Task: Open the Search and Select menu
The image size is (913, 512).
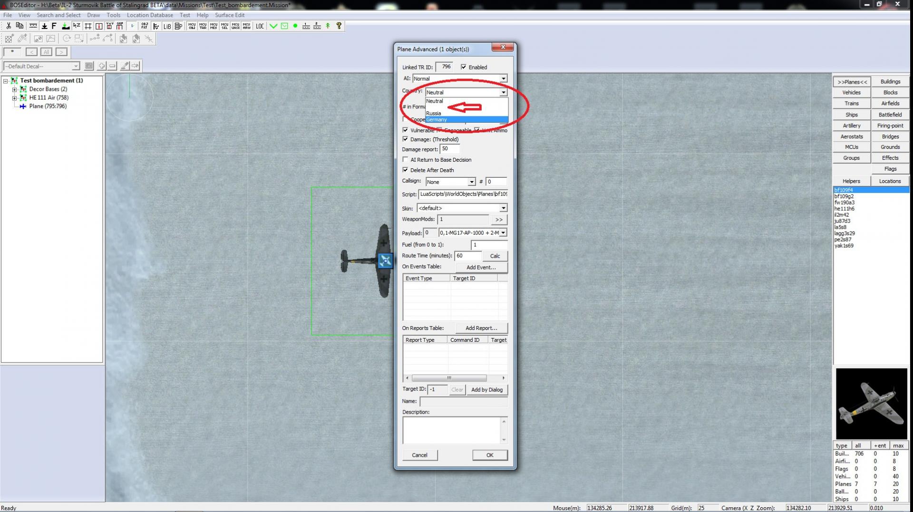Action: pos(58,15)
